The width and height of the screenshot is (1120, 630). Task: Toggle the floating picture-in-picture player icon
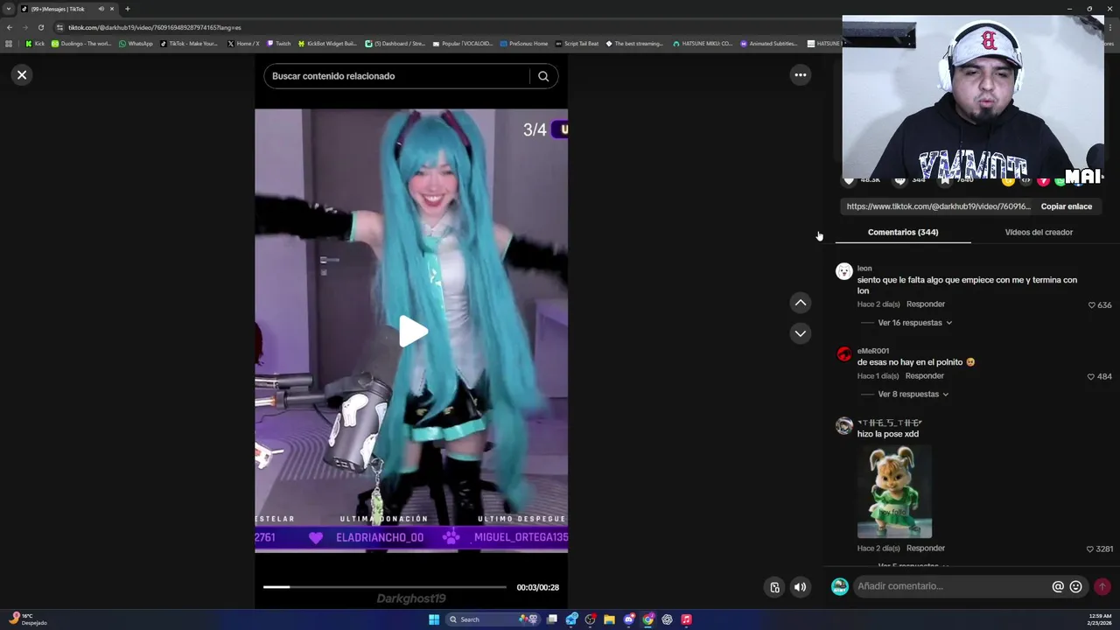click(774, 587)
